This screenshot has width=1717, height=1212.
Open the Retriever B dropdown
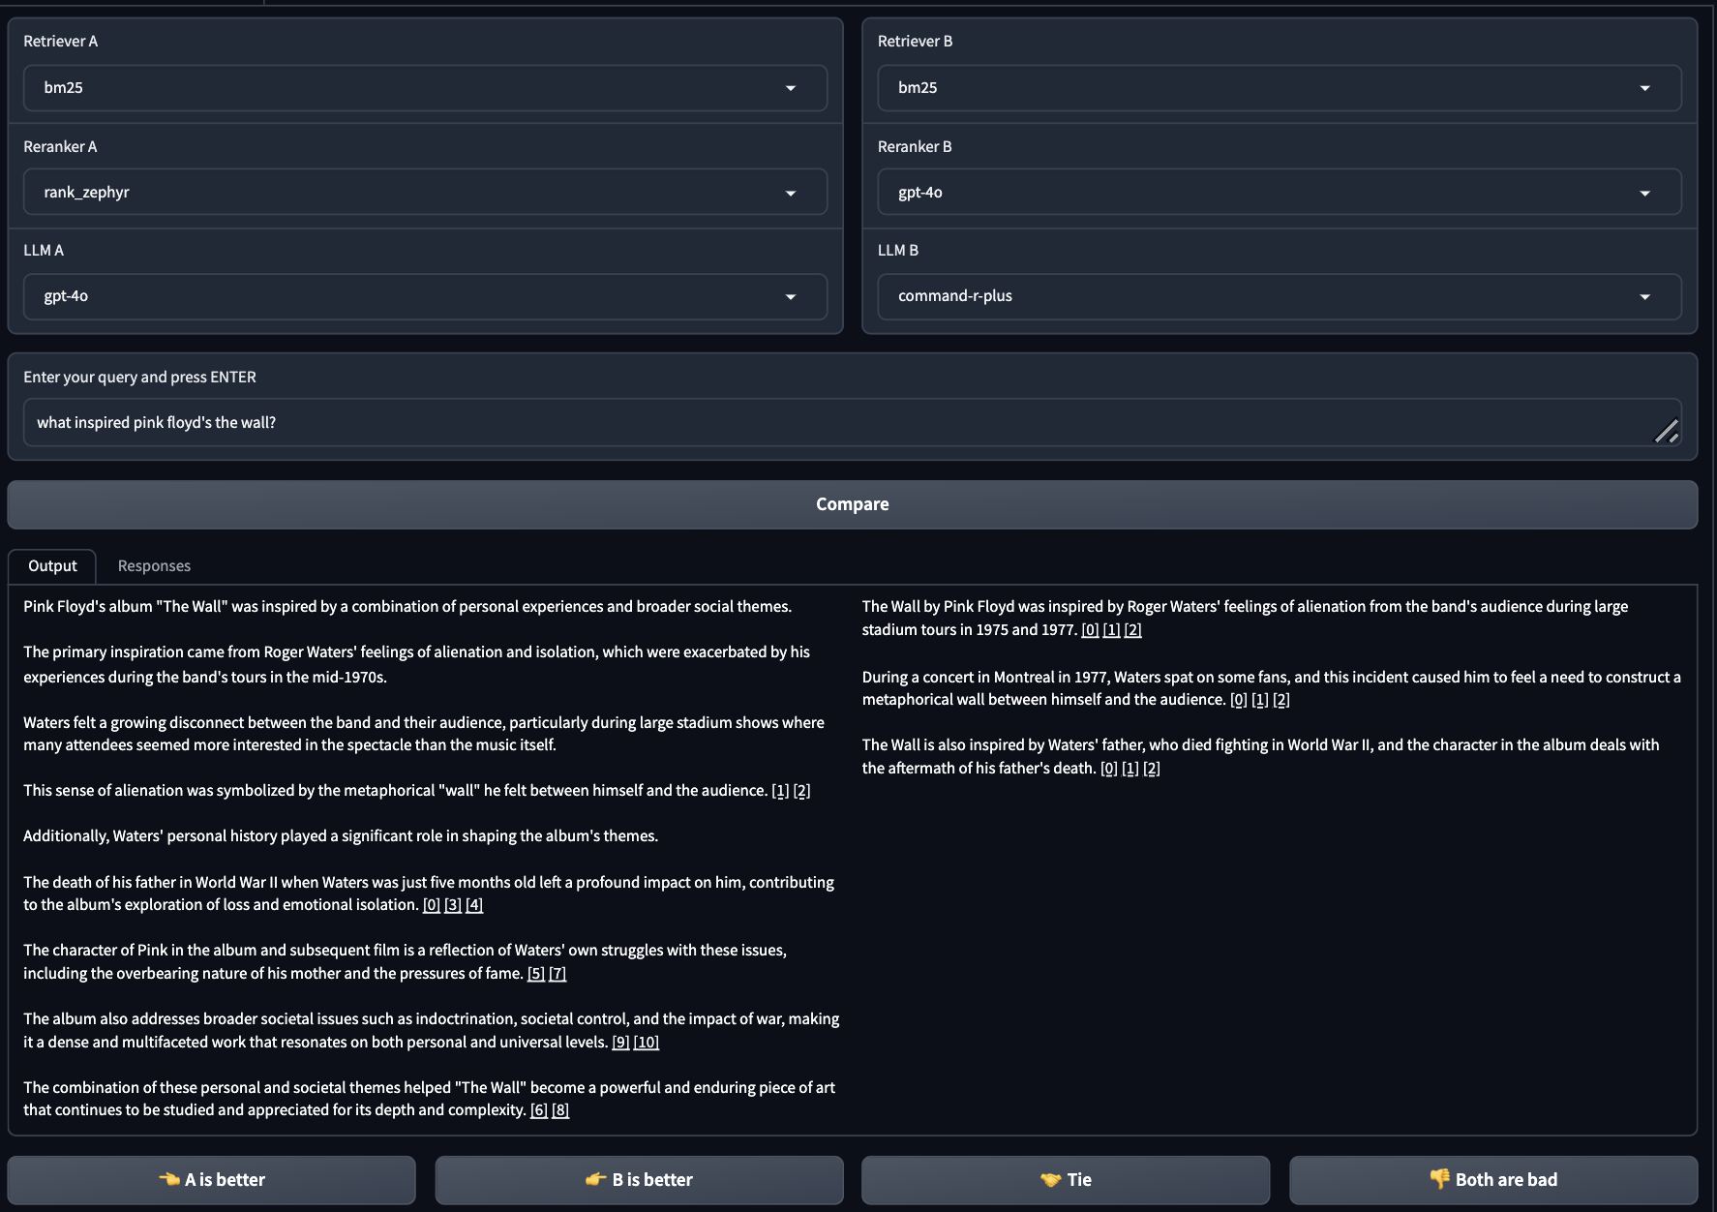tap(1279, 88)
